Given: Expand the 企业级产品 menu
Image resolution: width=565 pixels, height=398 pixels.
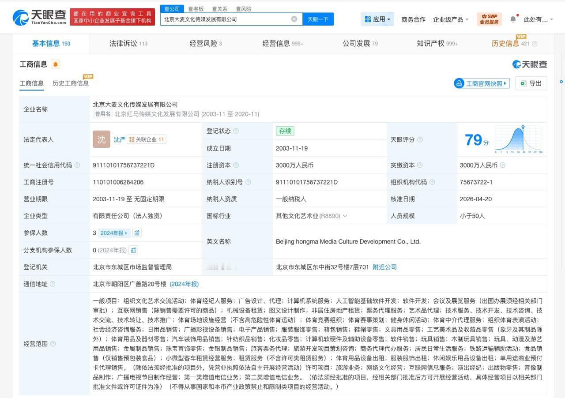Looking at the screenshot, I should (x=450, y=19).
